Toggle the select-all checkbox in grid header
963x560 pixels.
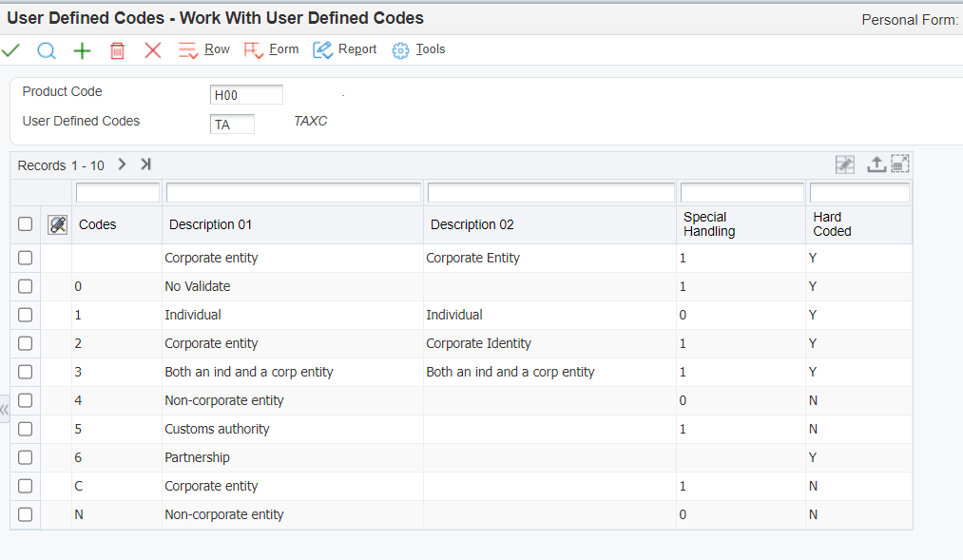coord(25,223)
